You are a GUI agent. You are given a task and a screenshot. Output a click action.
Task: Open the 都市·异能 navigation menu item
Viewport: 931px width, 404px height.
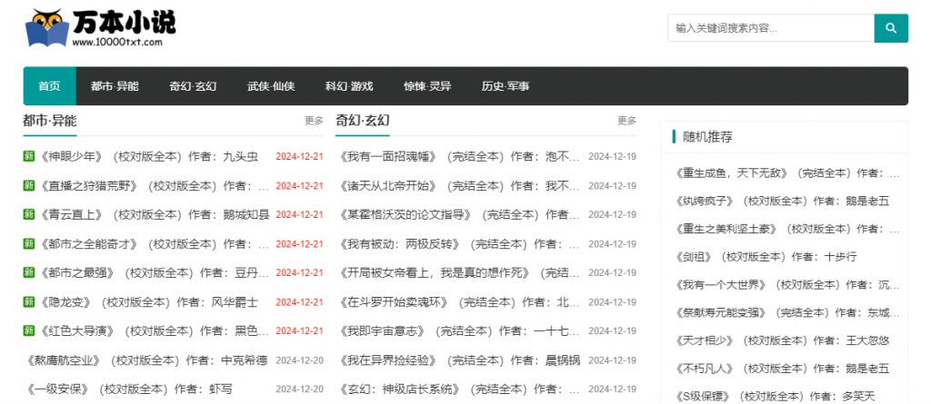[x=115, y=86]
